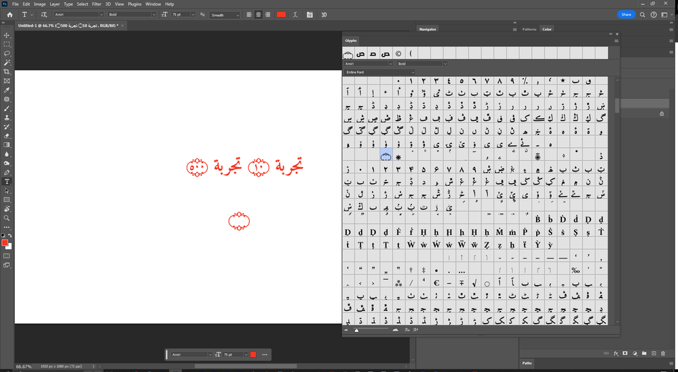This screenshot has height=372, width=678.
Task: Open the Plugins menu
Action: tap(134, 4)
